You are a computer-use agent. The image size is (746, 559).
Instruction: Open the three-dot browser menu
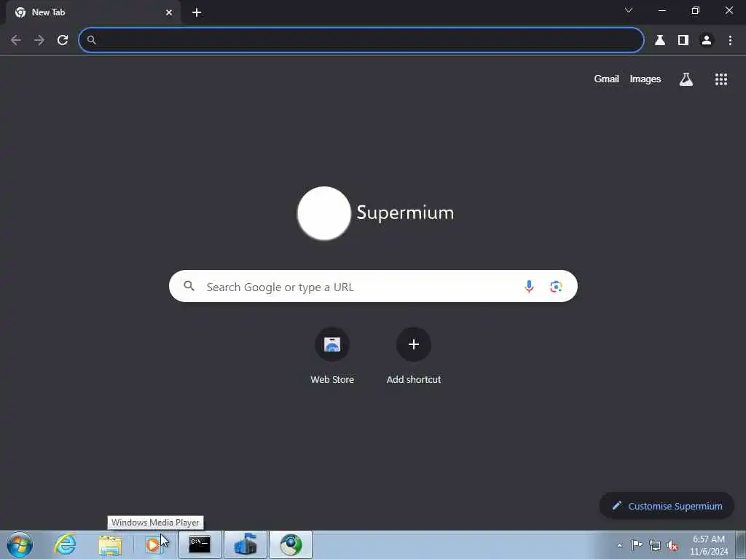point(730,40)
